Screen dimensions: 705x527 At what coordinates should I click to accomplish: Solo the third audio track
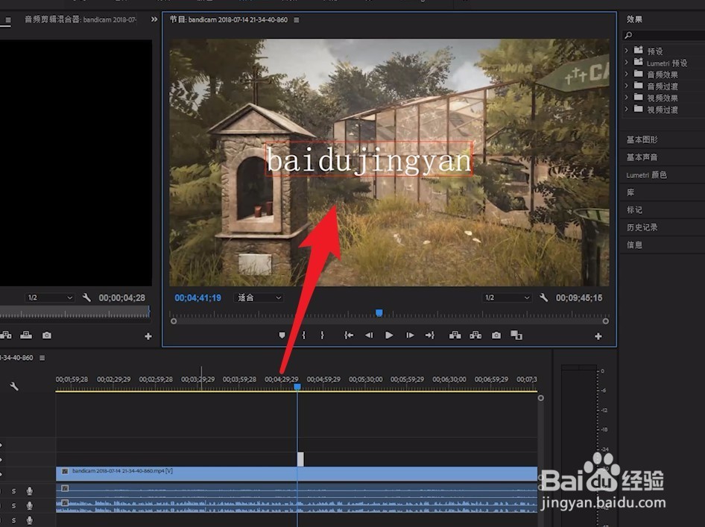coord(14,520)
